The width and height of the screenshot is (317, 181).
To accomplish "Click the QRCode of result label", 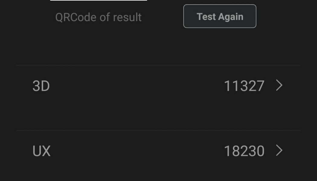I will point(98,17).
